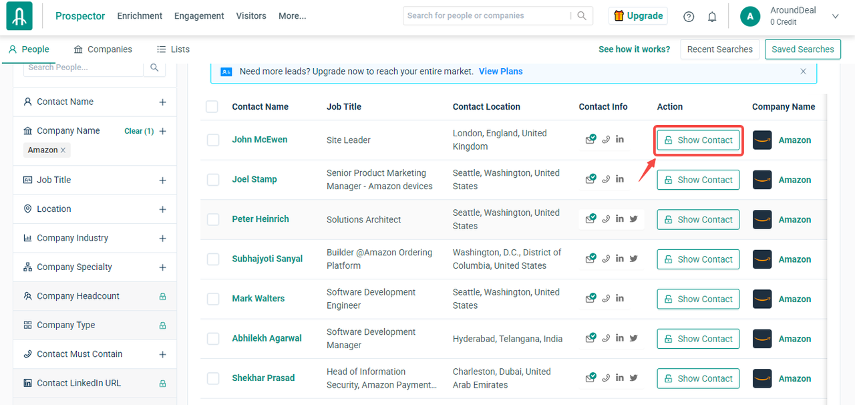The image size is (855, 405).
Task: Click the search magnifier in top bar
Action: click(582, 16)
